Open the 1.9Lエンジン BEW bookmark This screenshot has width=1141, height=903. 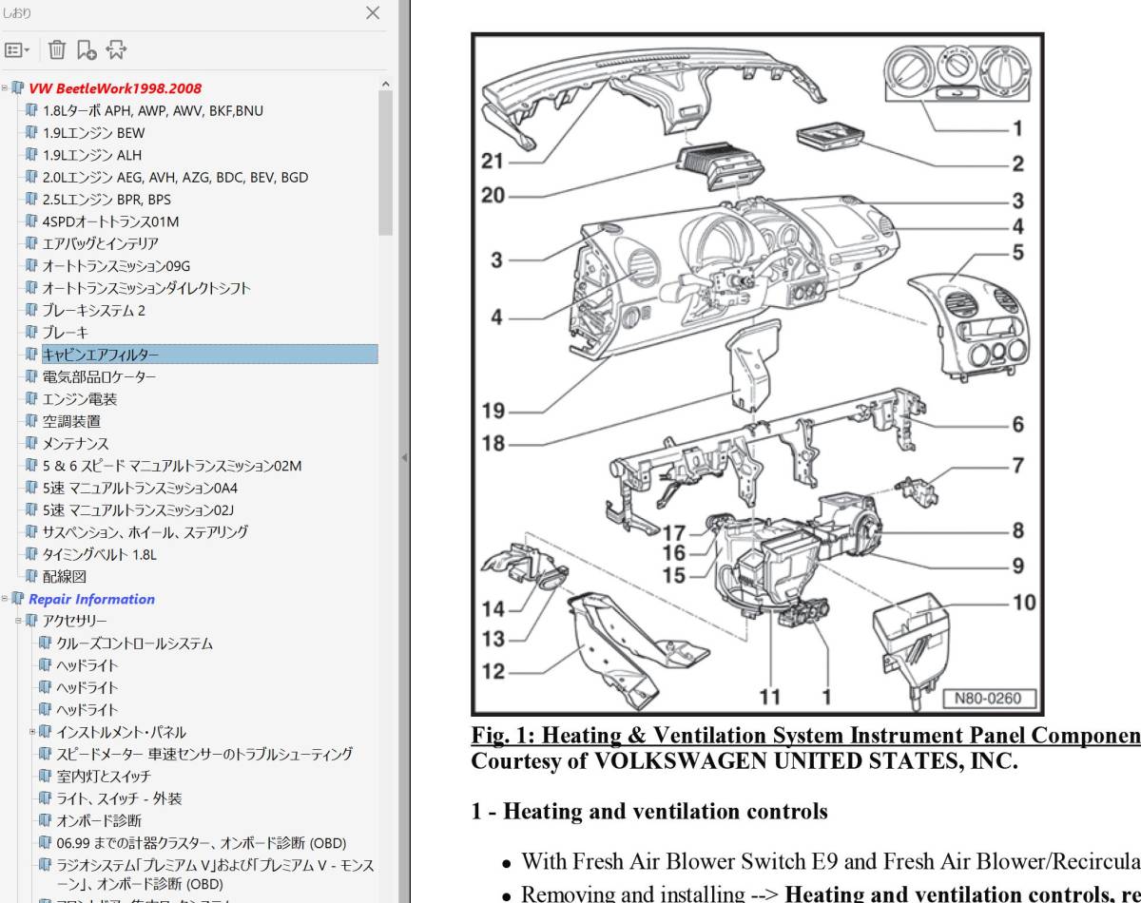[93, 133]
